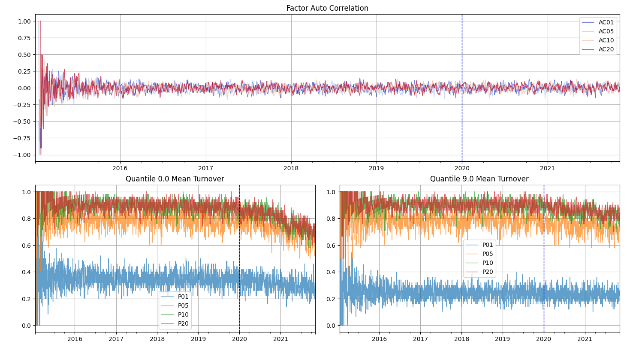The height and width of the screenshot is (347, 627).
Task: Click the 'Factor Auto Correlation' chart title
Action: (327, 8)
